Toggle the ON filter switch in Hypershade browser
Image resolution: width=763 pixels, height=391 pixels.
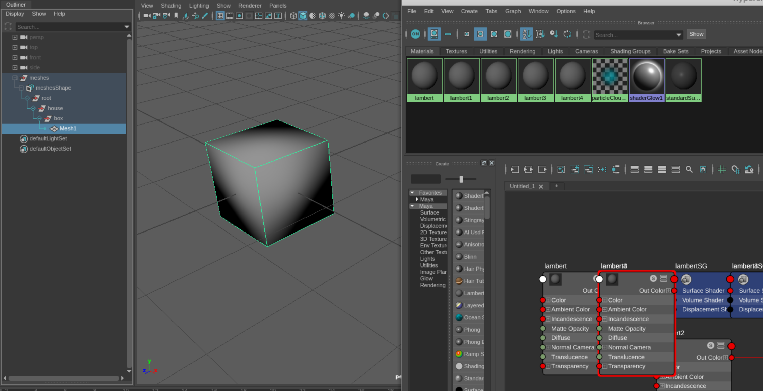(415, 34)
